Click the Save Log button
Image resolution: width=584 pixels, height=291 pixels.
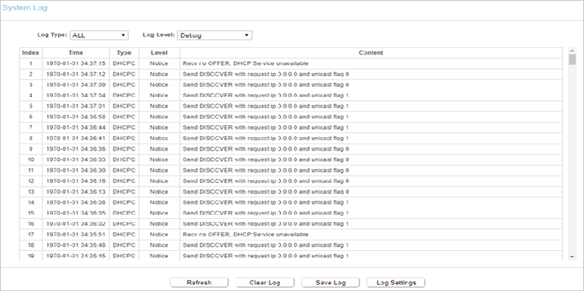(x=331, y=282)
